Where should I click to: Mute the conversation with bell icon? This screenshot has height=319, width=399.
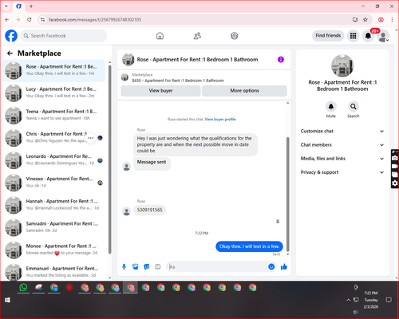331,107
